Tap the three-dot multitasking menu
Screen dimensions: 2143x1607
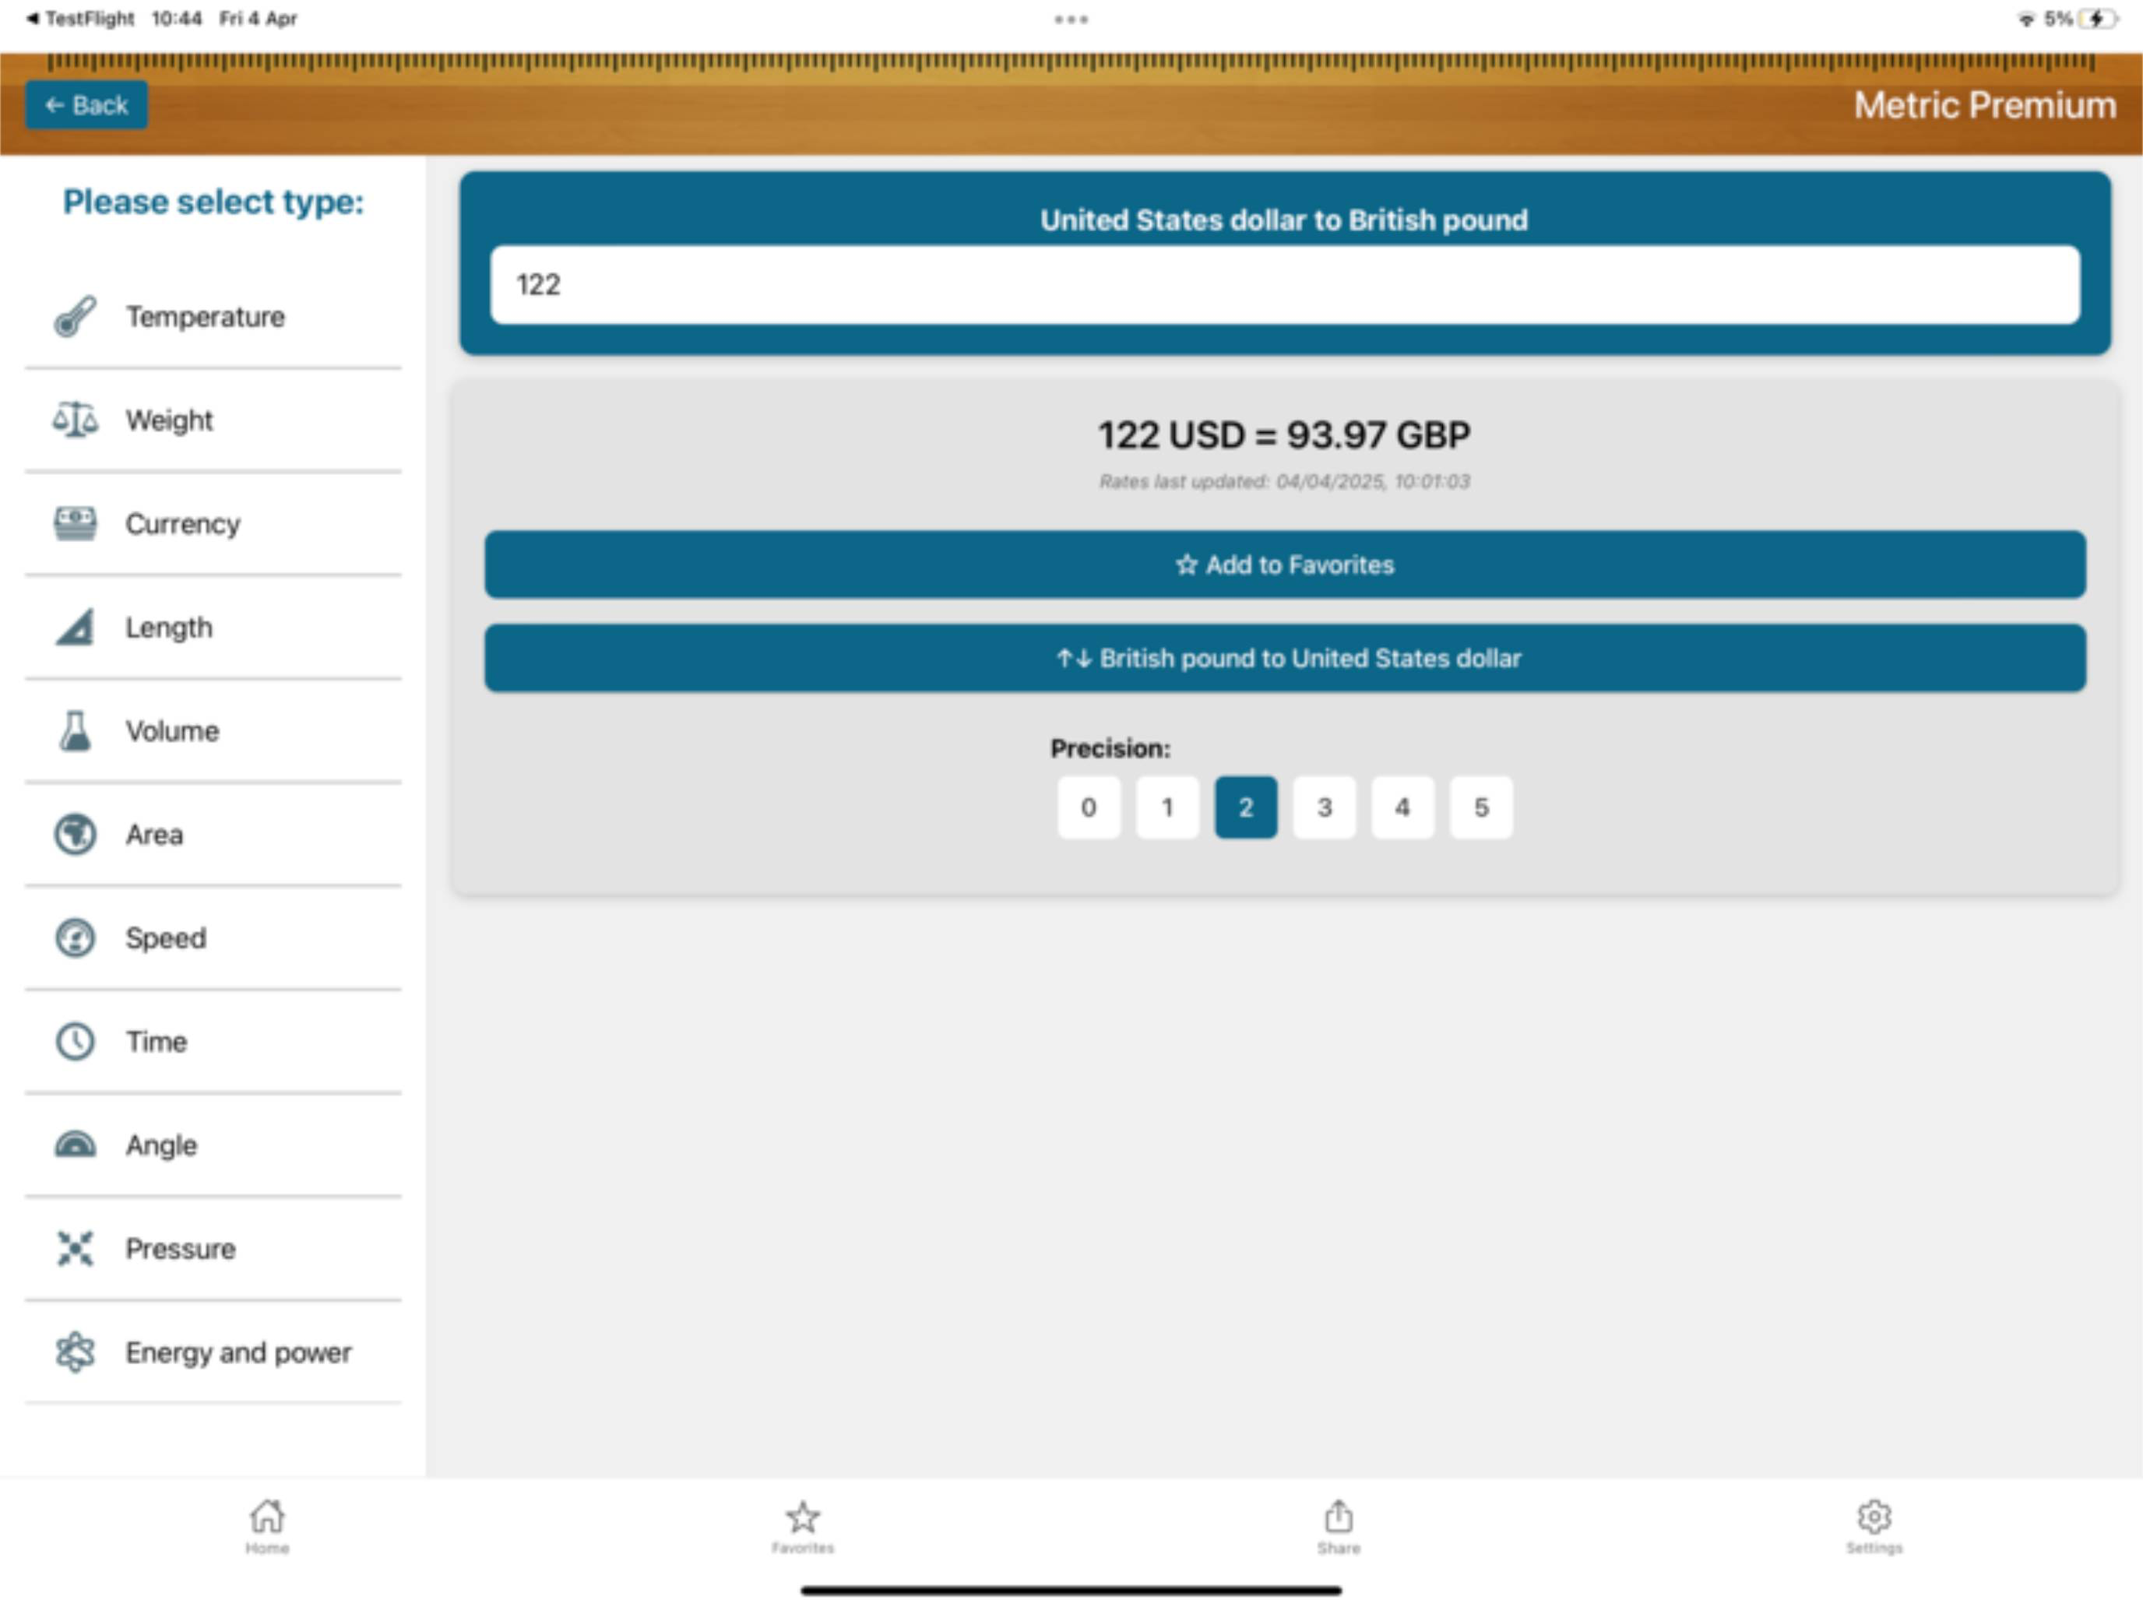pos(1071,19)
